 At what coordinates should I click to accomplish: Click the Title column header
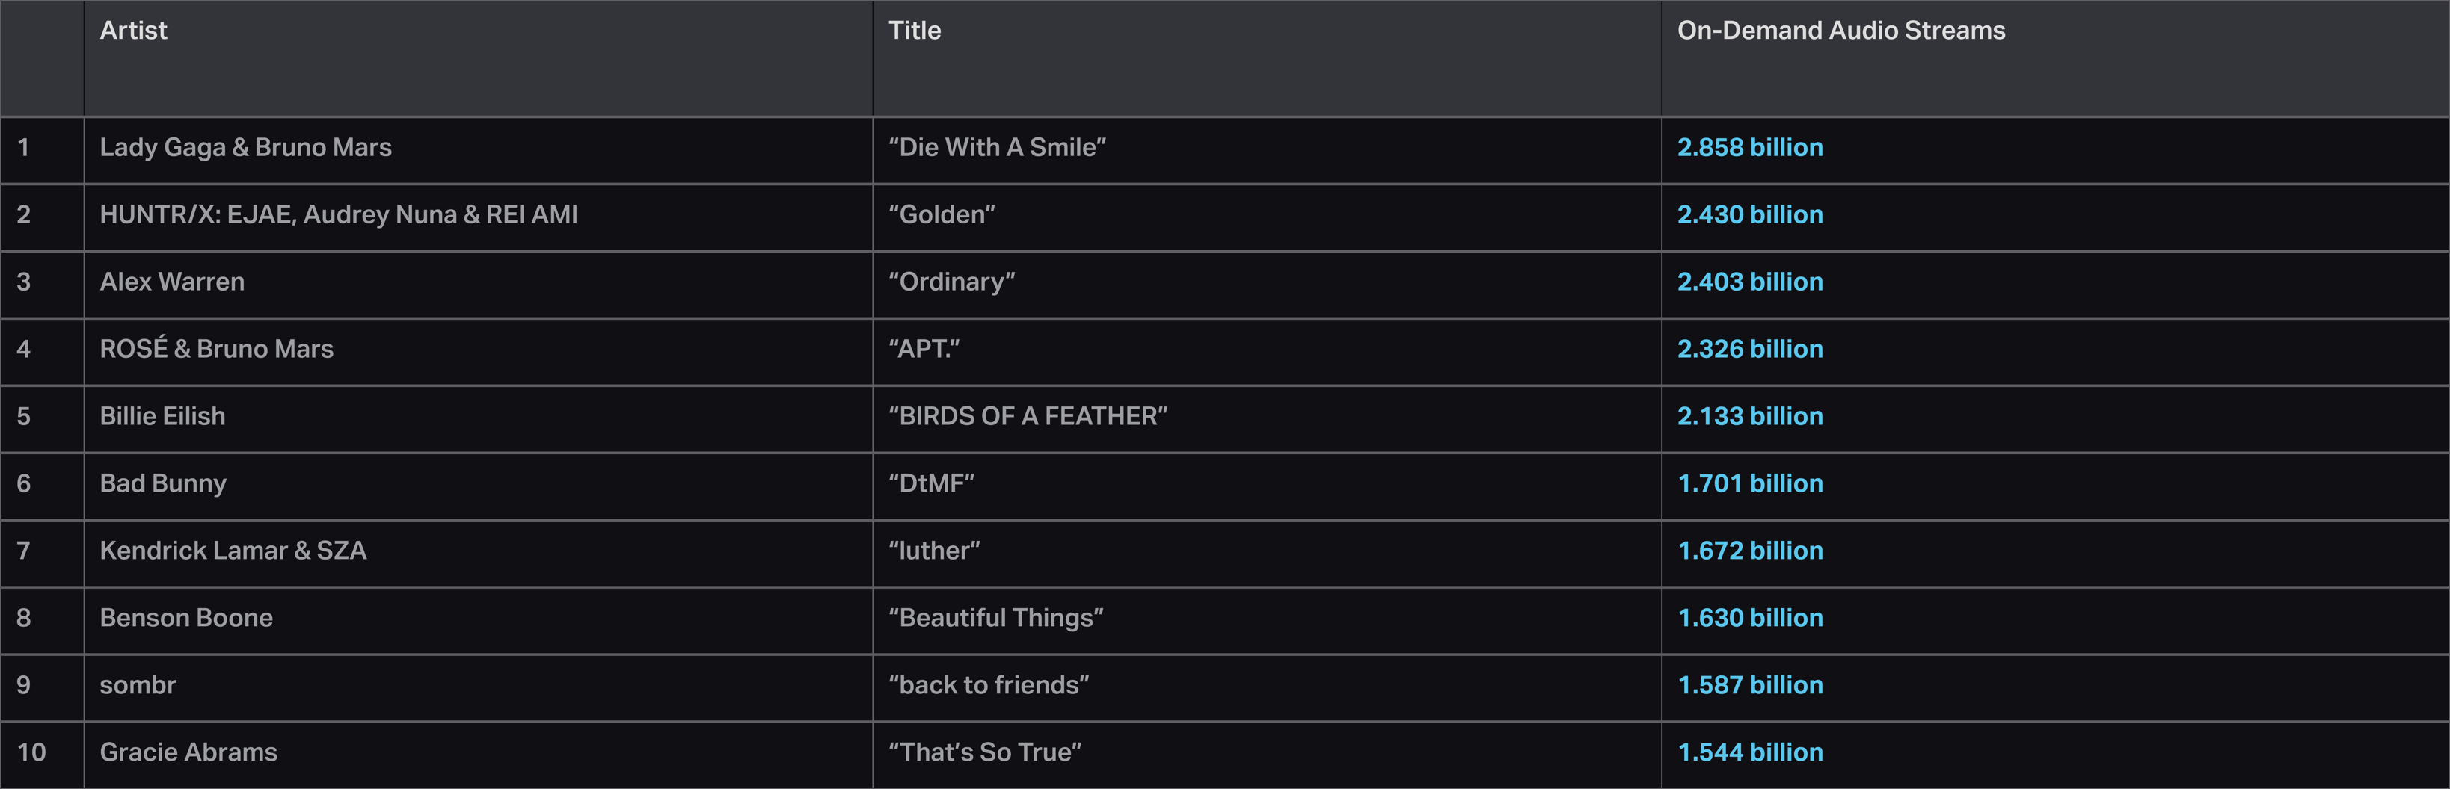point(914,31)
